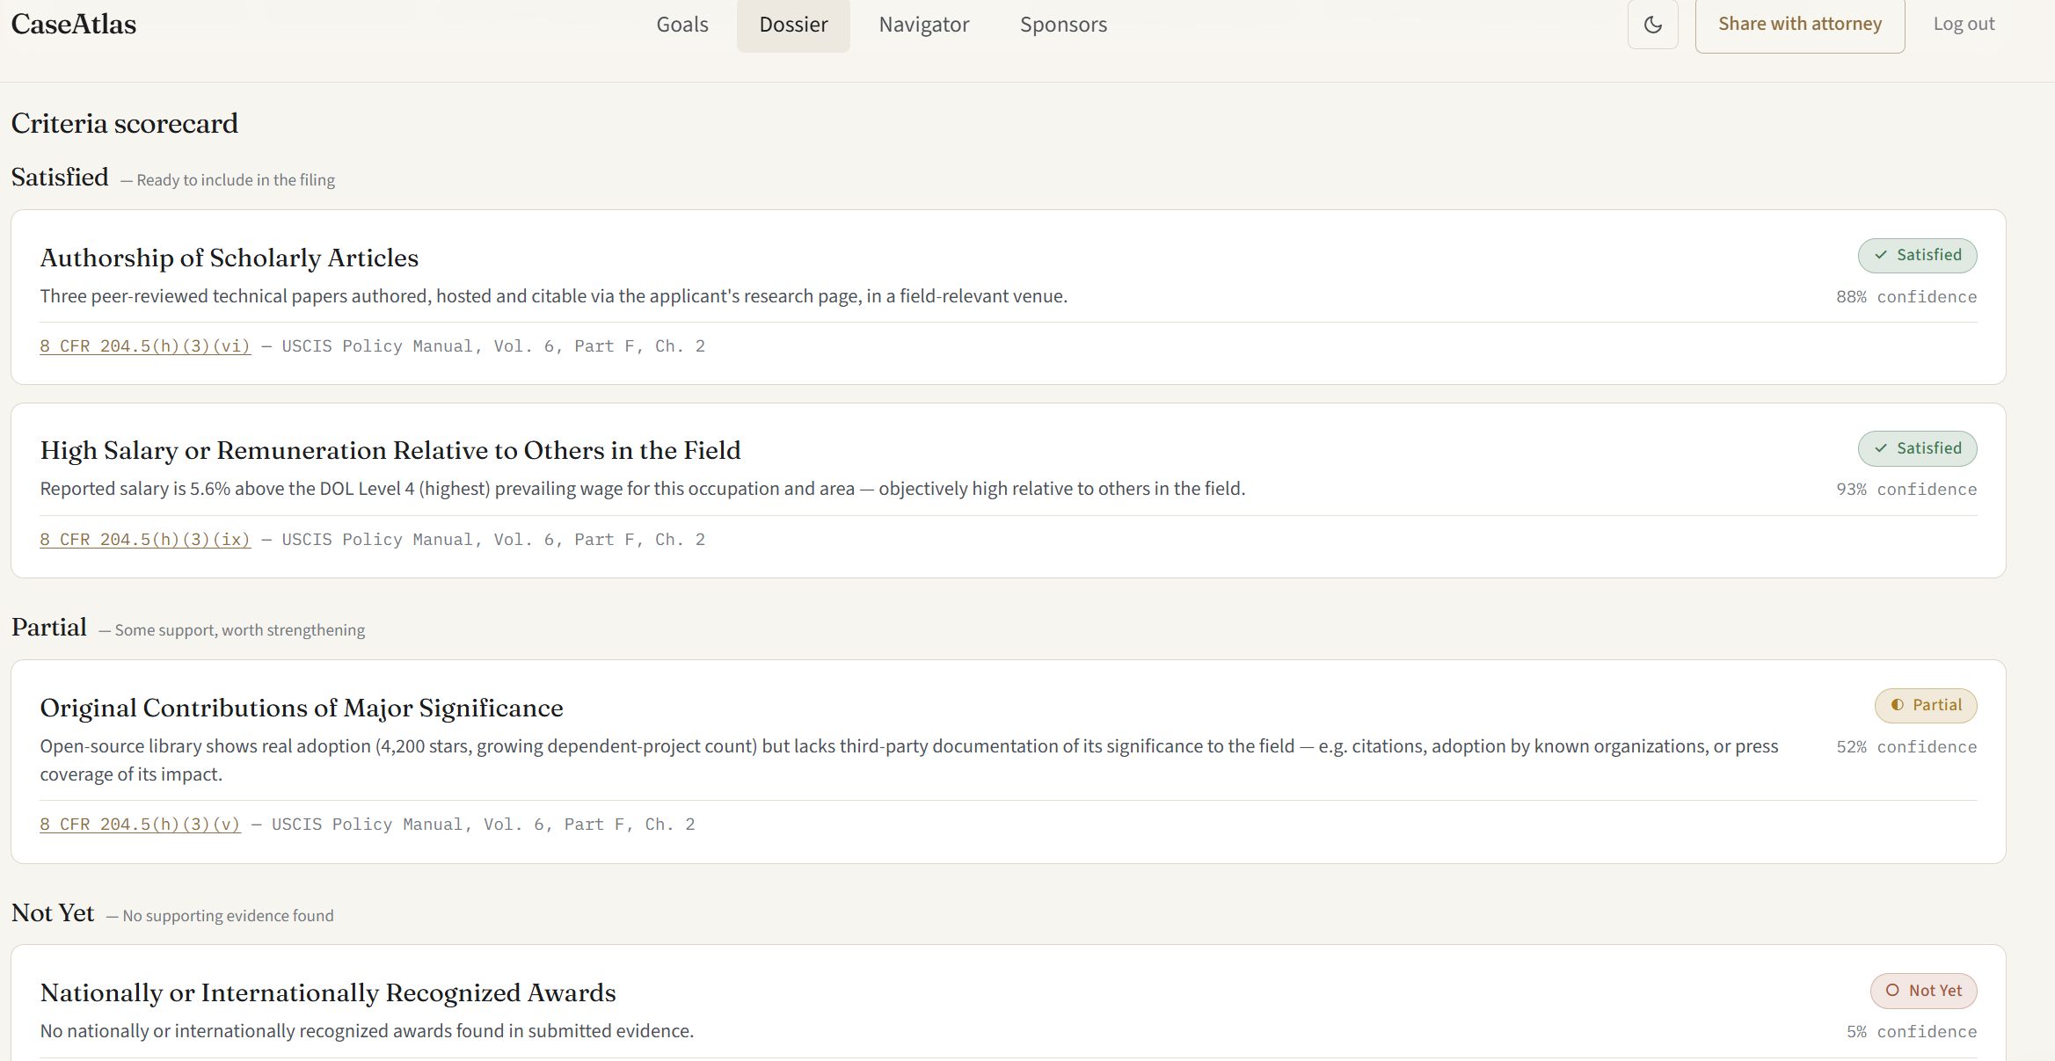Open 8 CFR 204.5(h)(3)(vi) citation link

[145, 346]
